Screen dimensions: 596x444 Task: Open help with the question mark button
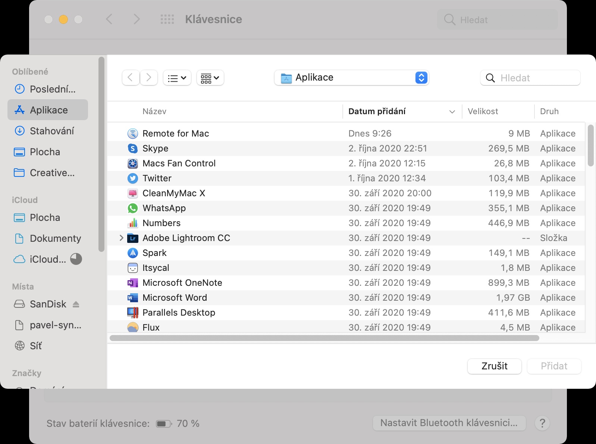[x=542, y=423]
